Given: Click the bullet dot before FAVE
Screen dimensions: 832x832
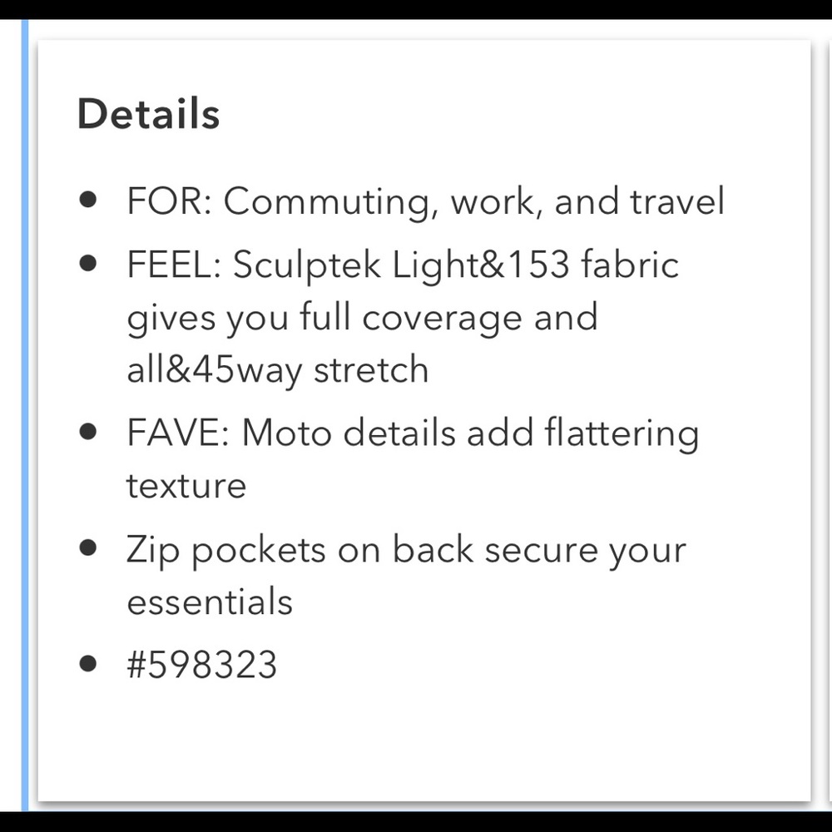Looking at the screenshot, I should tap(88, 433).
